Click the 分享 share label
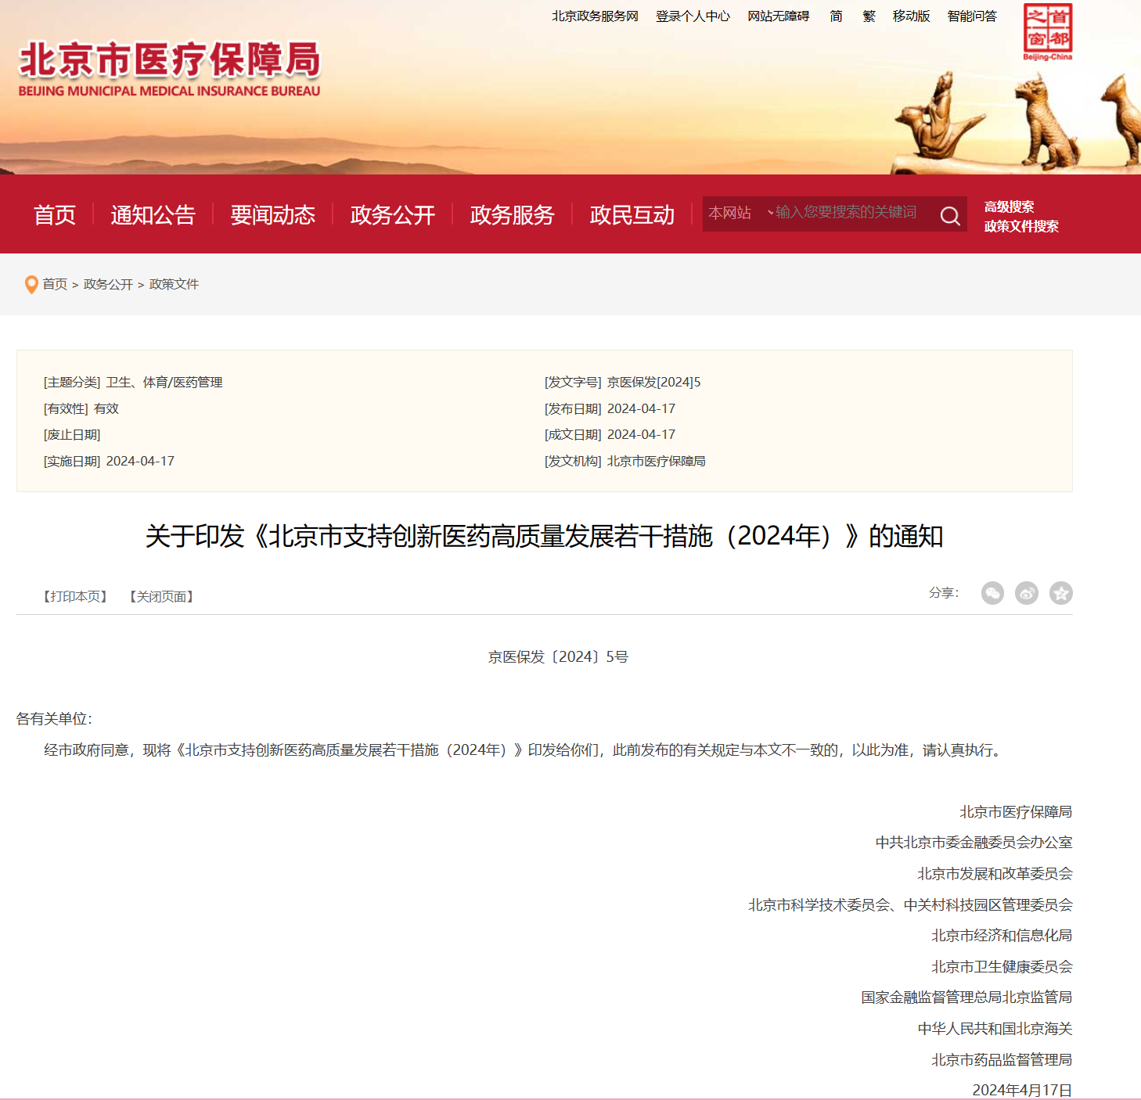Screen dimensions: 1141x1100 click(943, 593)
